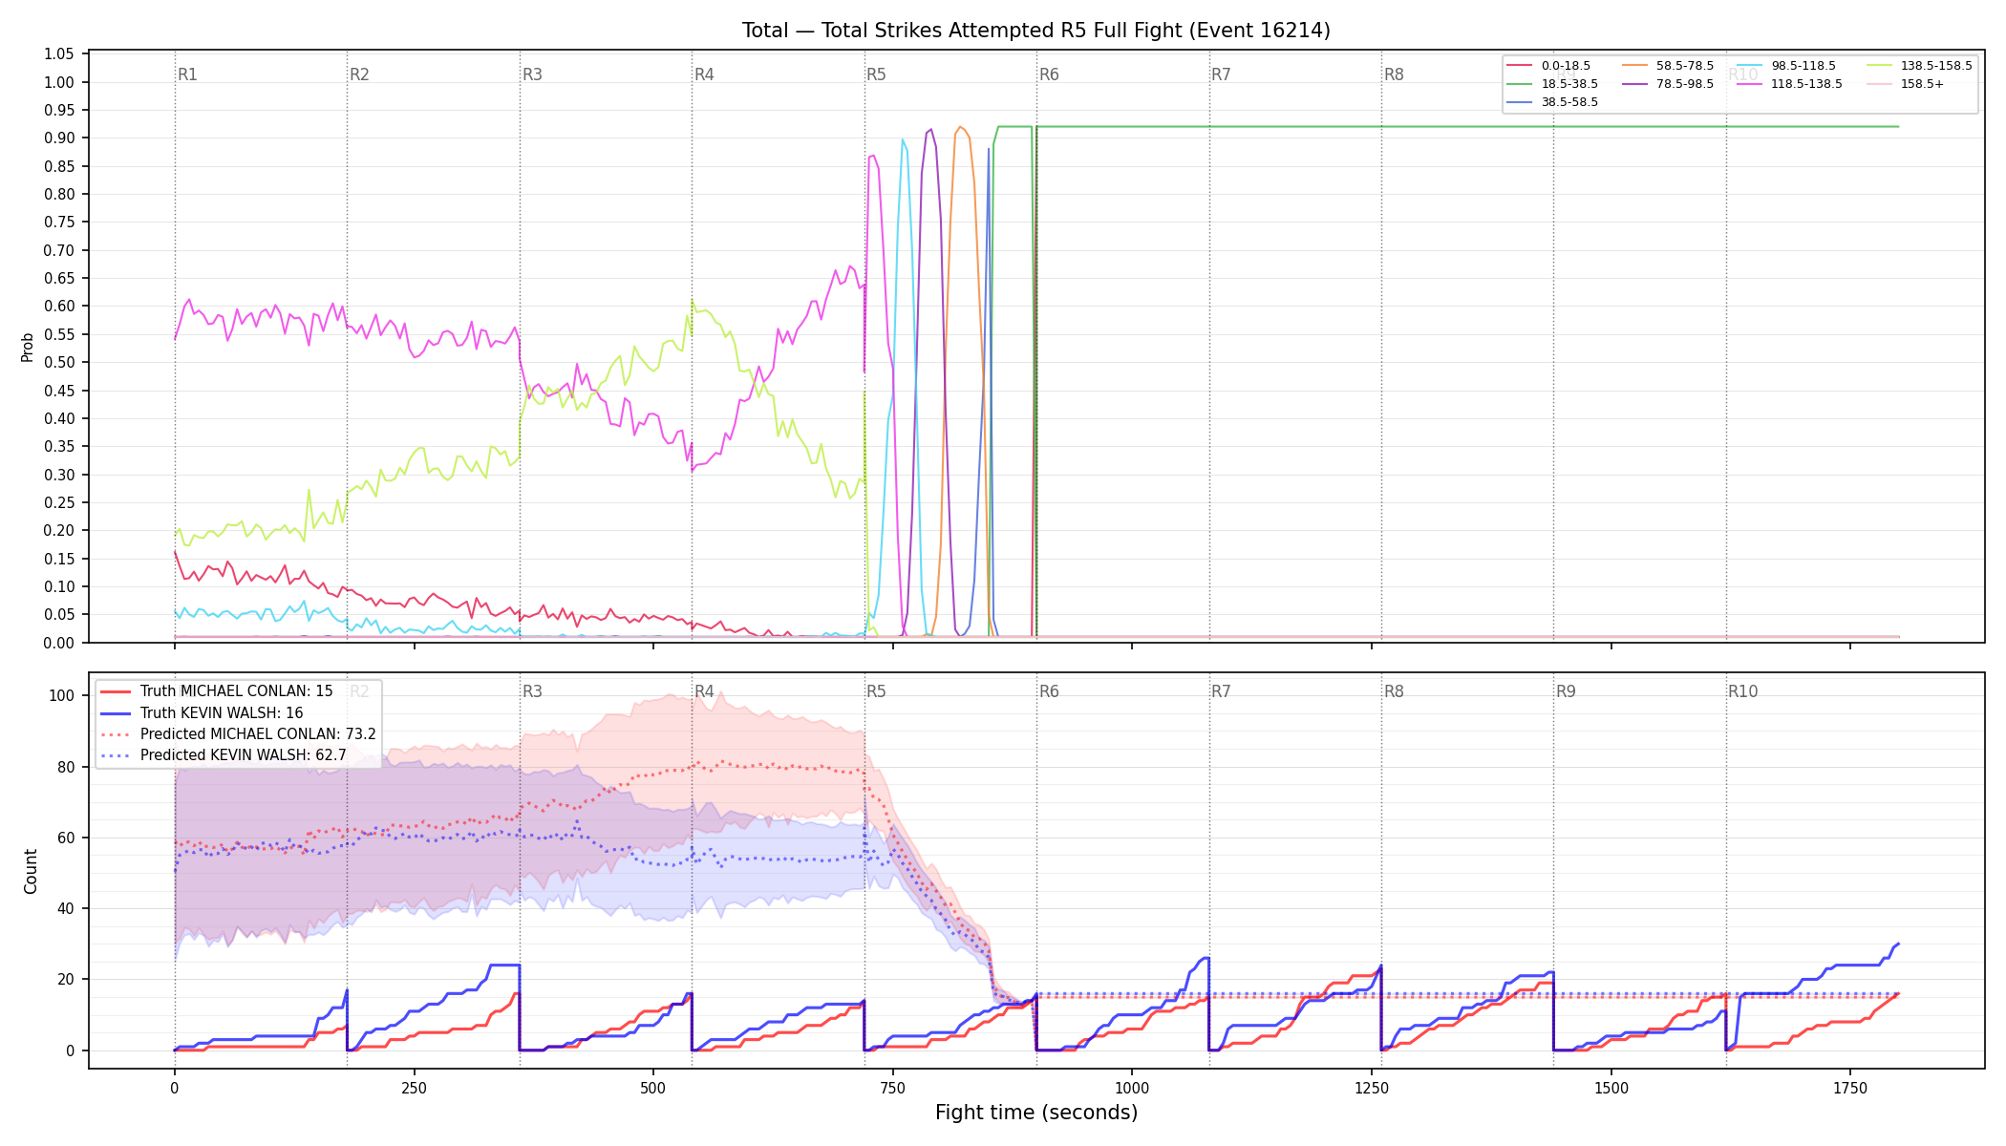This screenshot has height=1146, width=2006.
Task: Click the R1 round label in top chart
Action: coord(187,74)
